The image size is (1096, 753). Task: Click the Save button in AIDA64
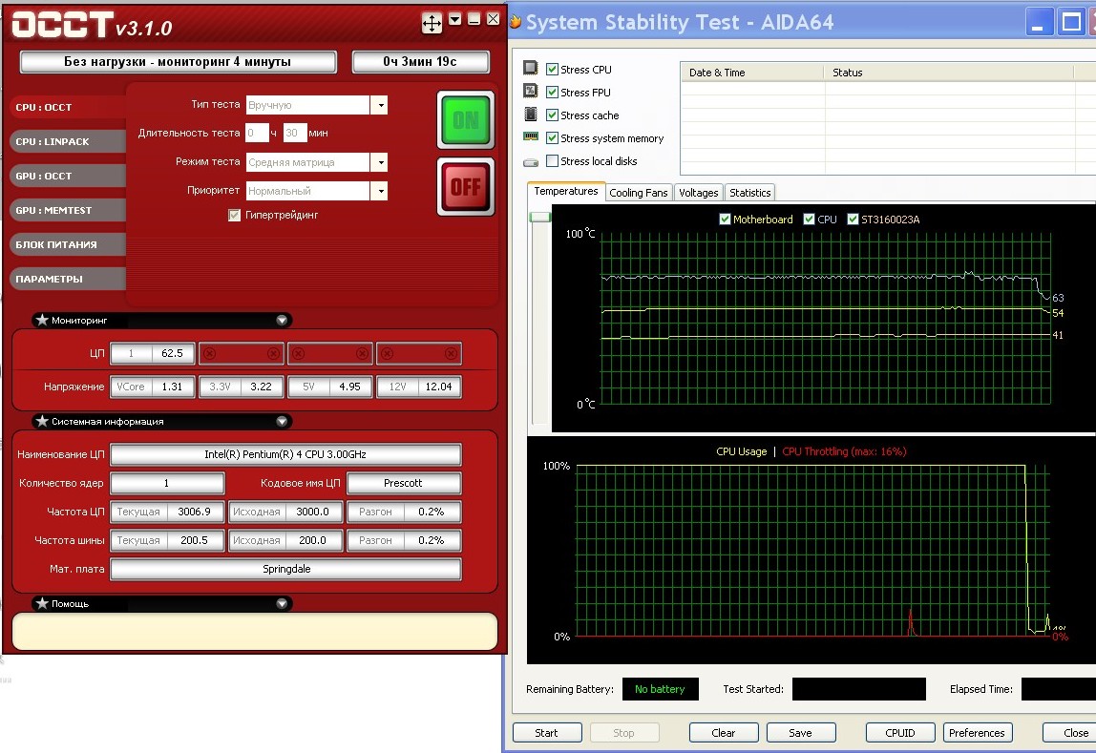click(x=800, y=733)
